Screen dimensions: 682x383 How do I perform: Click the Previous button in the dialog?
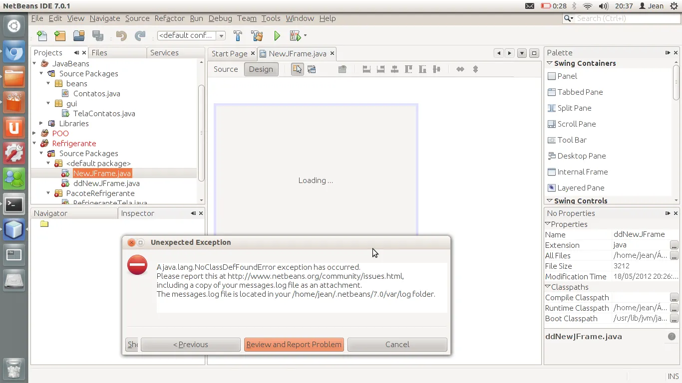[190, 345]
